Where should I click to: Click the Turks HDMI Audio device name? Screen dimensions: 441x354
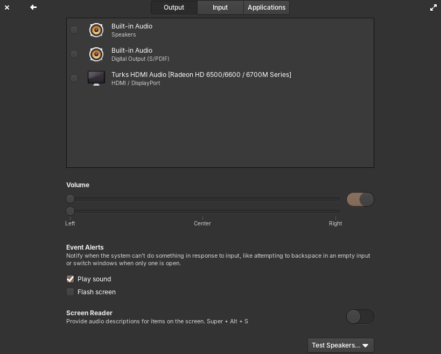(x=201, y=74)
